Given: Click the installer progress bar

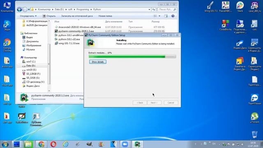Looking at the screenshot, I should (x=132, y=57).
